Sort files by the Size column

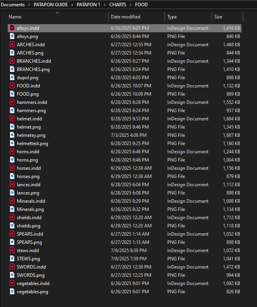(218, 17)
